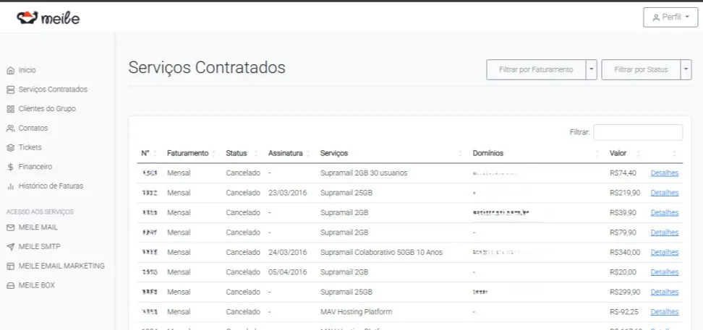Click the '24/03/2016' assinatura date
The height and width of the screenshot is (330, 703).
[287, 252]
